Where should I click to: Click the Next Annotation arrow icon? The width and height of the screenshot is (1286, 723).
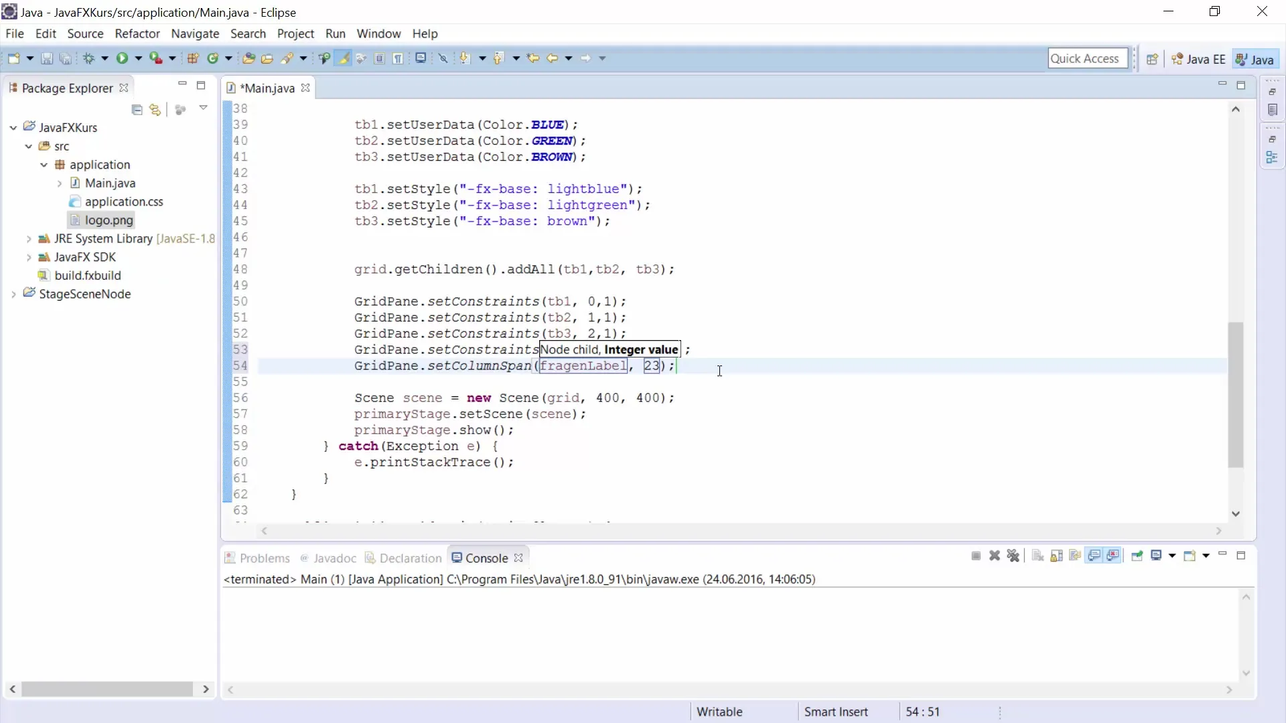464,58
